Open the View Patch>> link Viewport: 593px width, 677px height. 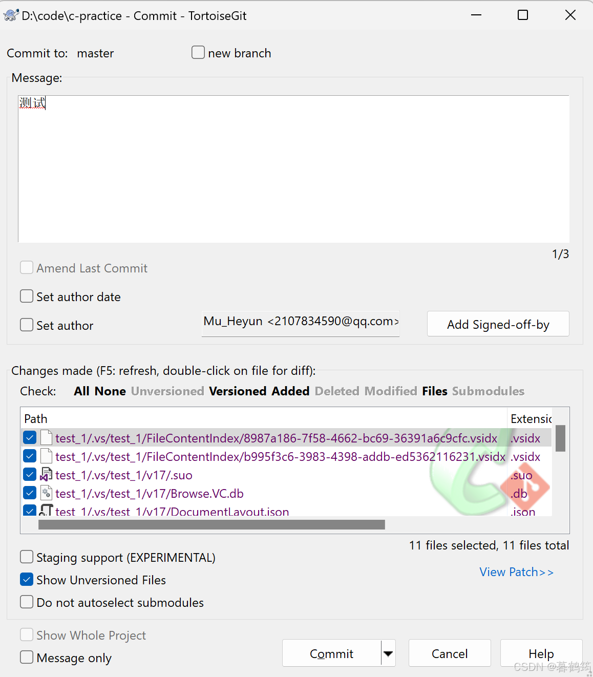click(517, 572)
